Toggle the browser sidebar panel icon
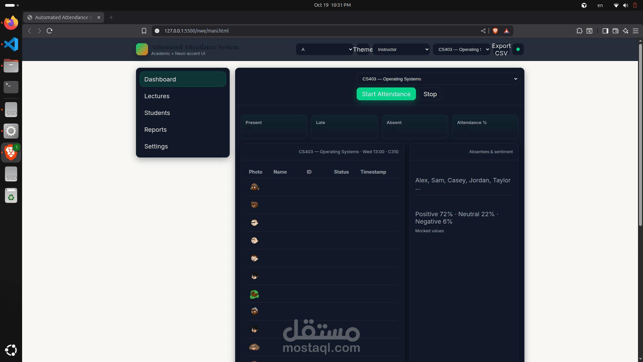 (605, 31)
